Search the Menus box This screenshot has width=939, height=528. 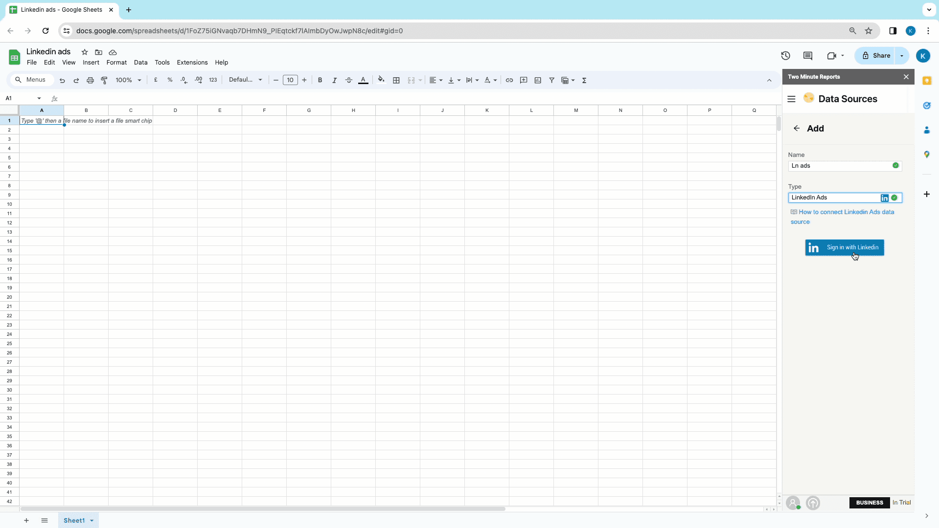[31, 80]
